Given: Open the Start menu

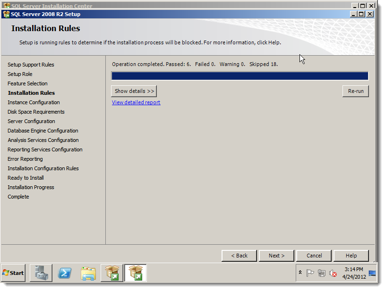Looking at the screenshot, I should point(13,273).
